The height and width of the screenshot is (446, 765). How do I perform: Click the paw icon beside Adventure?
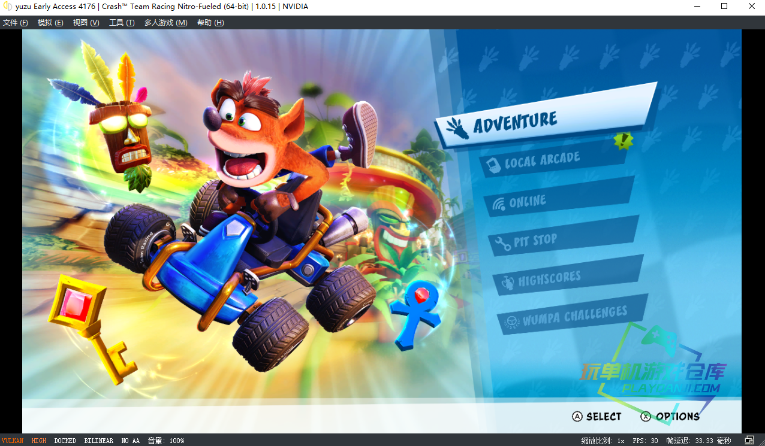(457, 128)
